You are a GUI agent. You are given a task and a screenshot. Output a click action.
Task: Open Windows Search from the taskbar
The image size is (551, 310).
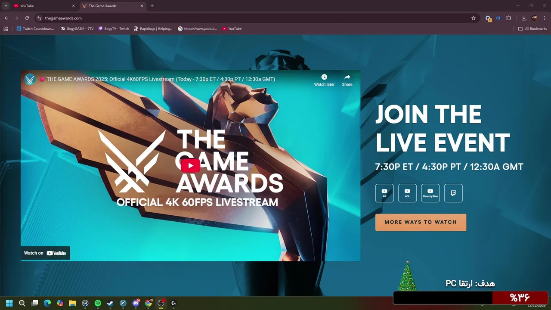coord(22,303)
